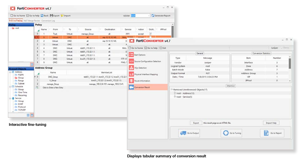Open the From column filter in Policy table
Image resolution: width=302 pixels, height=159 pixels.
[x=64, y=30]
